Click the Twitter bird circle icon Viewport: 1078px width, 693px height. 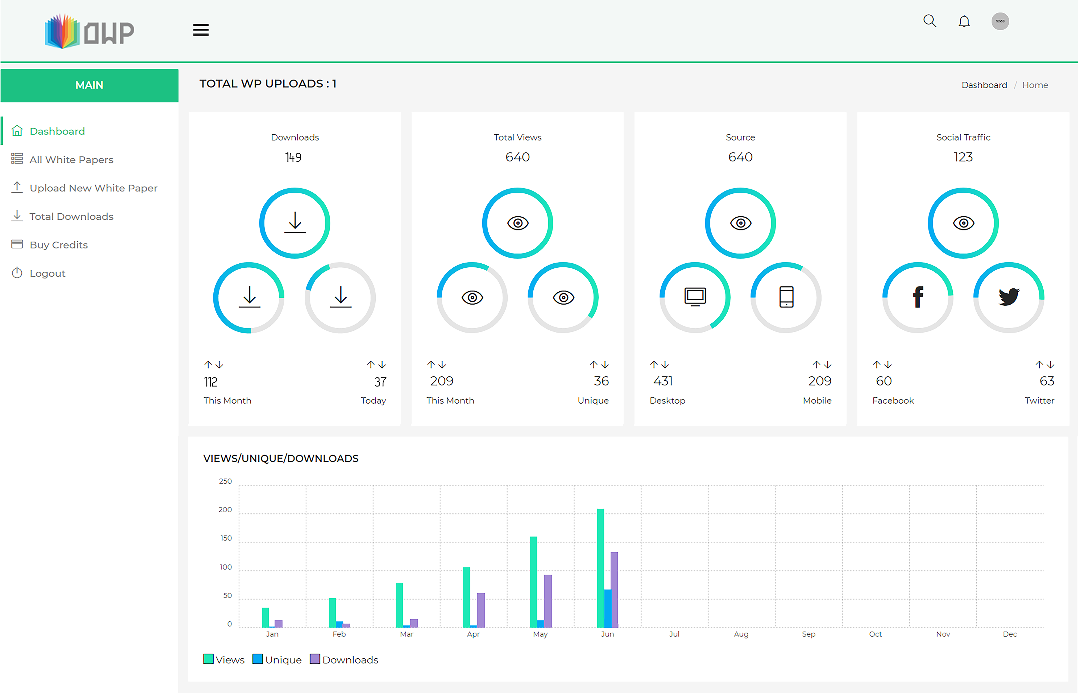pos(1009,297)
